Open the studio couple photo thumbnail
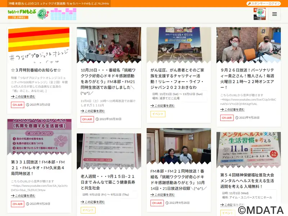 (x=179, y=146)
